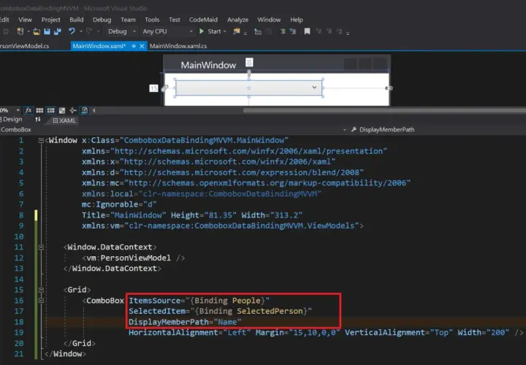
Task: Click the swap panes arrows icon
Action: tap(37, 119)
